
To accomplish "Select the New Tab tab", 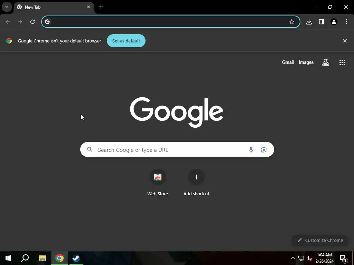I will pyautogui.click(x=54, y=7).
